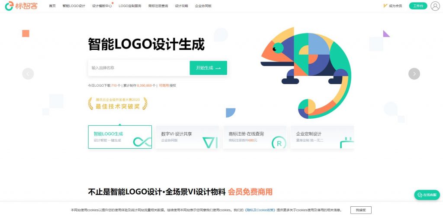Viewport: 443px width, 218px height.
Task: Click the 工作台 button
Action: point(418,6)
